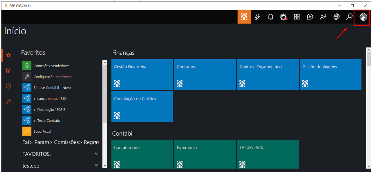Expand the testeee group
Viewport: 371px width, 172px height.
coord(96,165)
